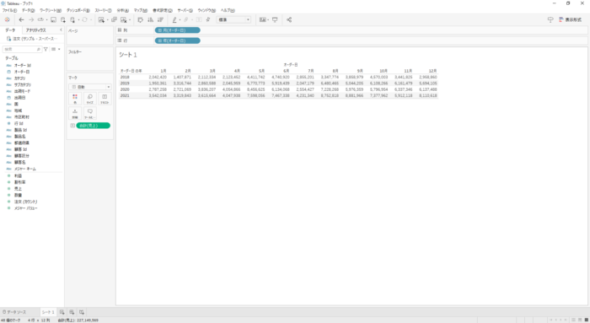
Task: Collapse the Data side pane arrow
Action: click(x=61, y=30)
